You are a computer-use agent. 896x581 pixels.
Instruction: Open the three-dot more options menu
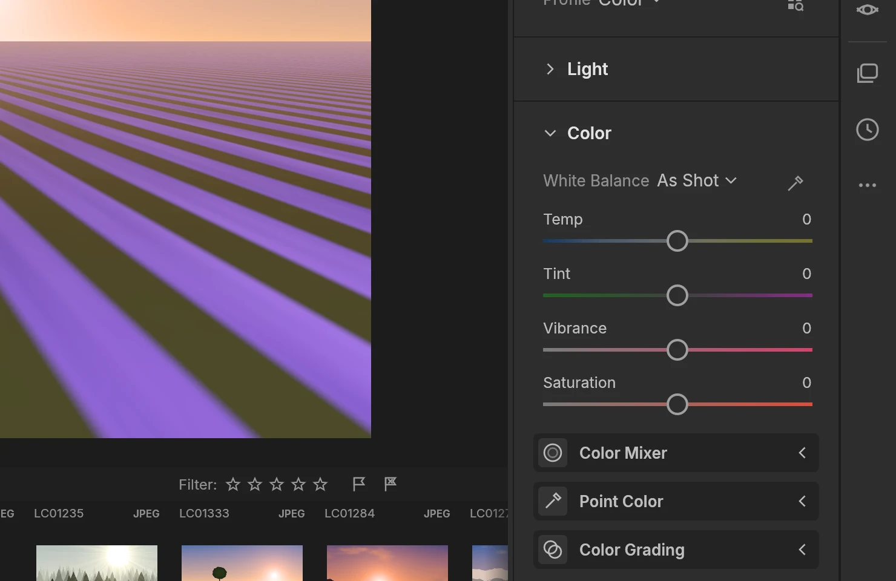868,185
